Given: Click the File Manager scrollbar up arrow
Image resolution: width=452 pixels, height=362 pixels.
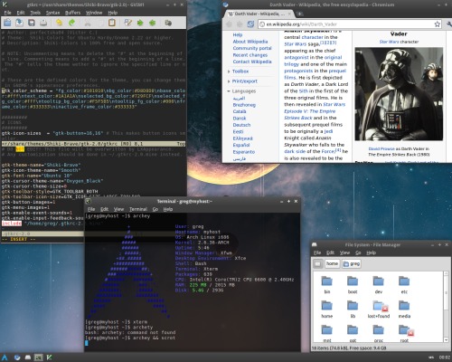Looking at the screenshot, I should pyautogui.click(x=447, y=274).
